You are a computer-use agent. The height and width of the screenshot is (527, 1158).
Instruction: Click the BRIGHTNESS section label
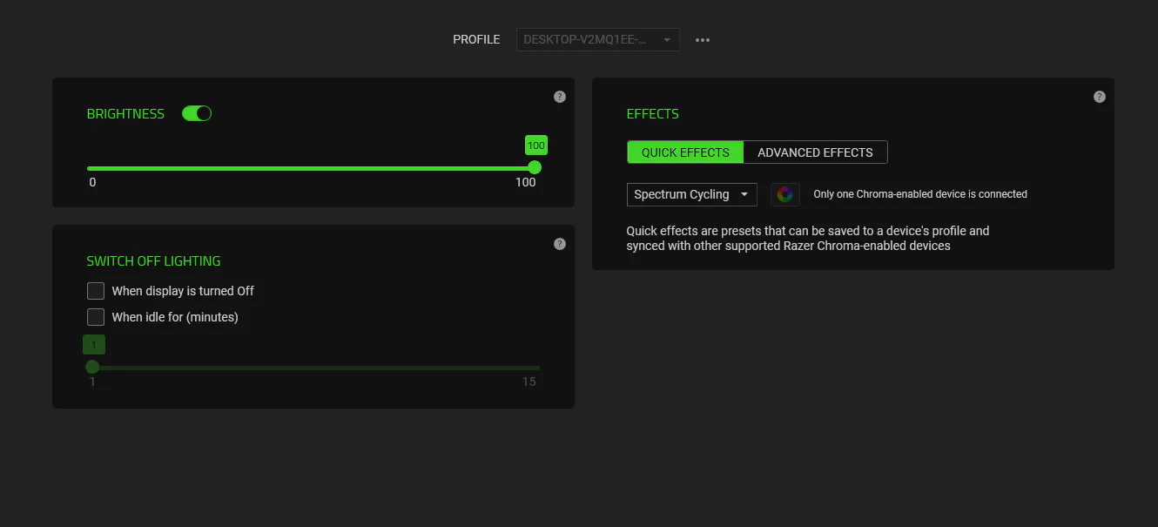[x=125, y=114]
